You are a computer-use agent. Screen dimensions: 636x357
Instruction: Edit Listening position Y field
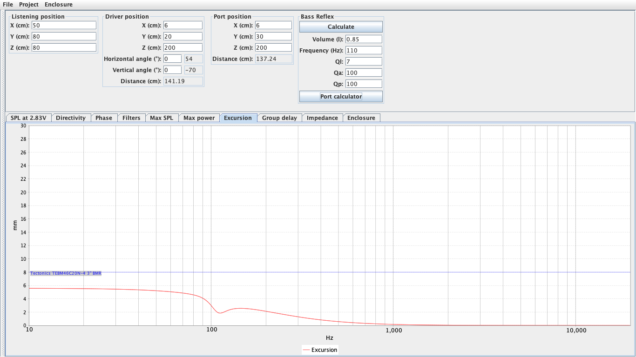click(x=64, y=36)
